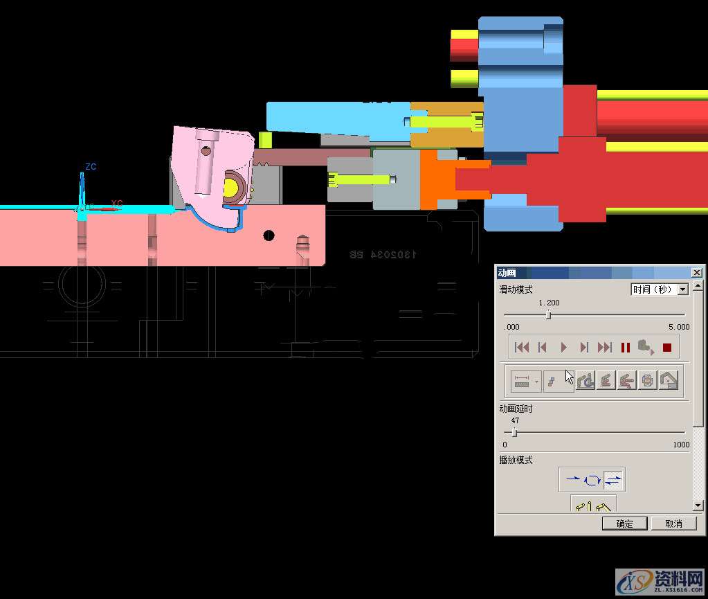708x599 pixels.
Task: Select retrace back-and-forth play mode
Action: coord(614,479)
